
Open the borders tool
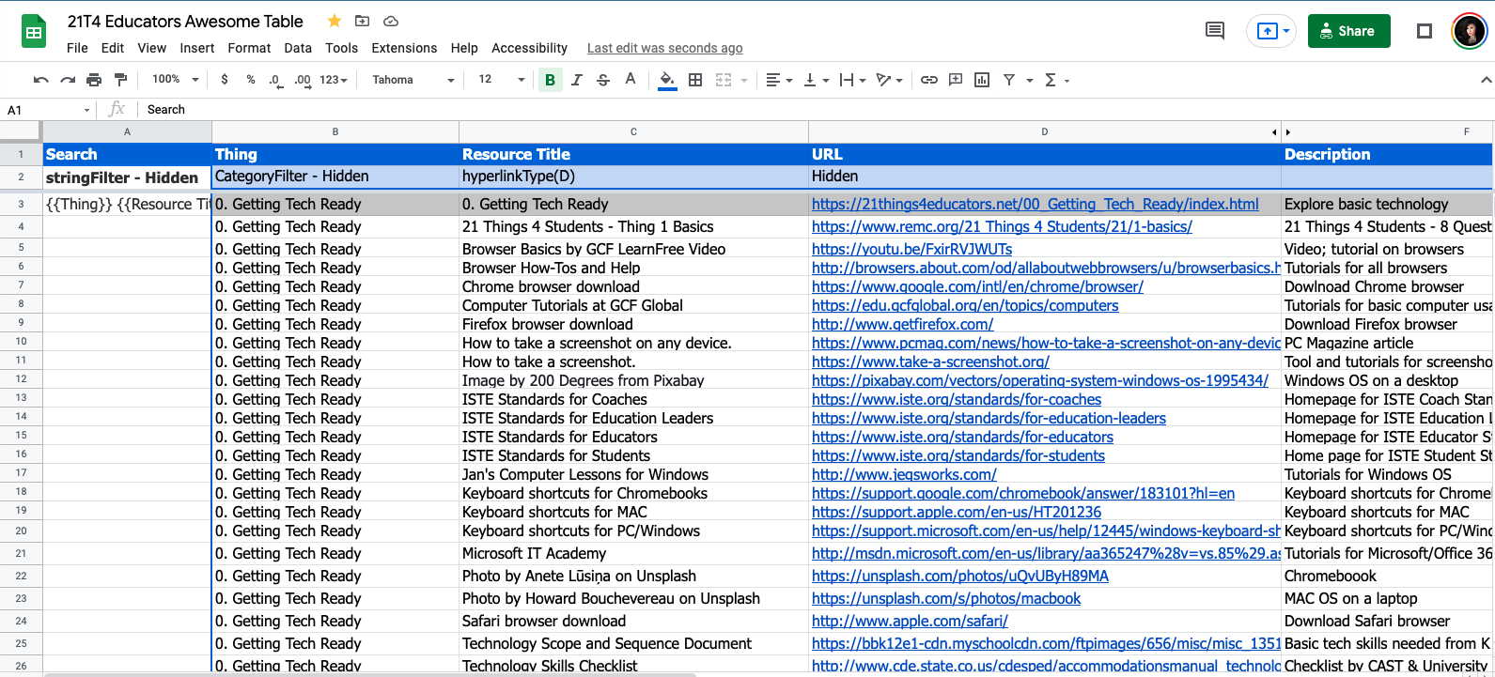[695, 80]
